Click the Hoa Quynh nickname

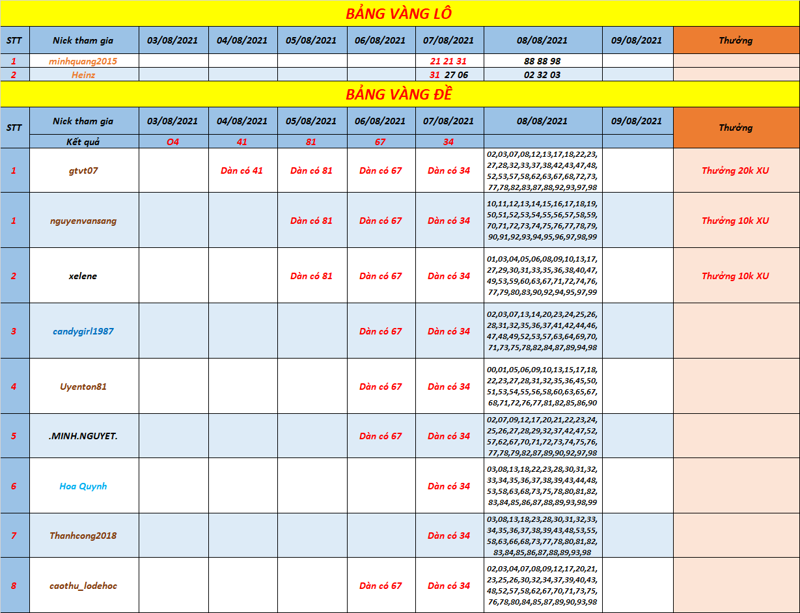click(x=83, y=486)
